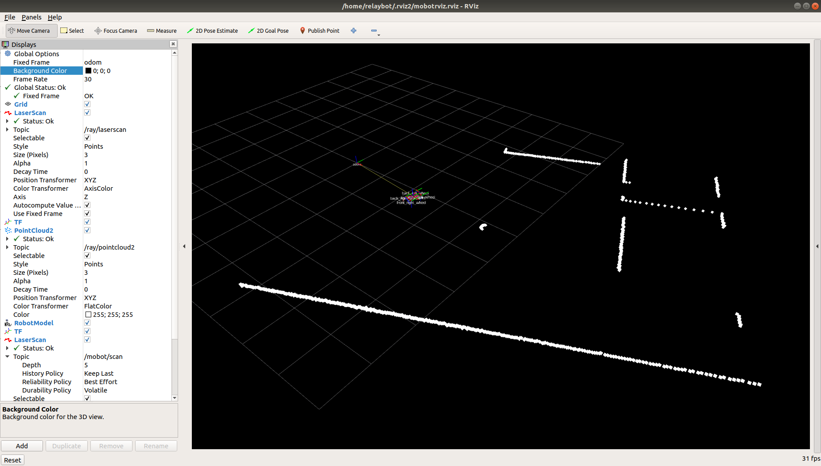
Task: Expand Status Ok under PointCloud2
Action: point(7,239)
